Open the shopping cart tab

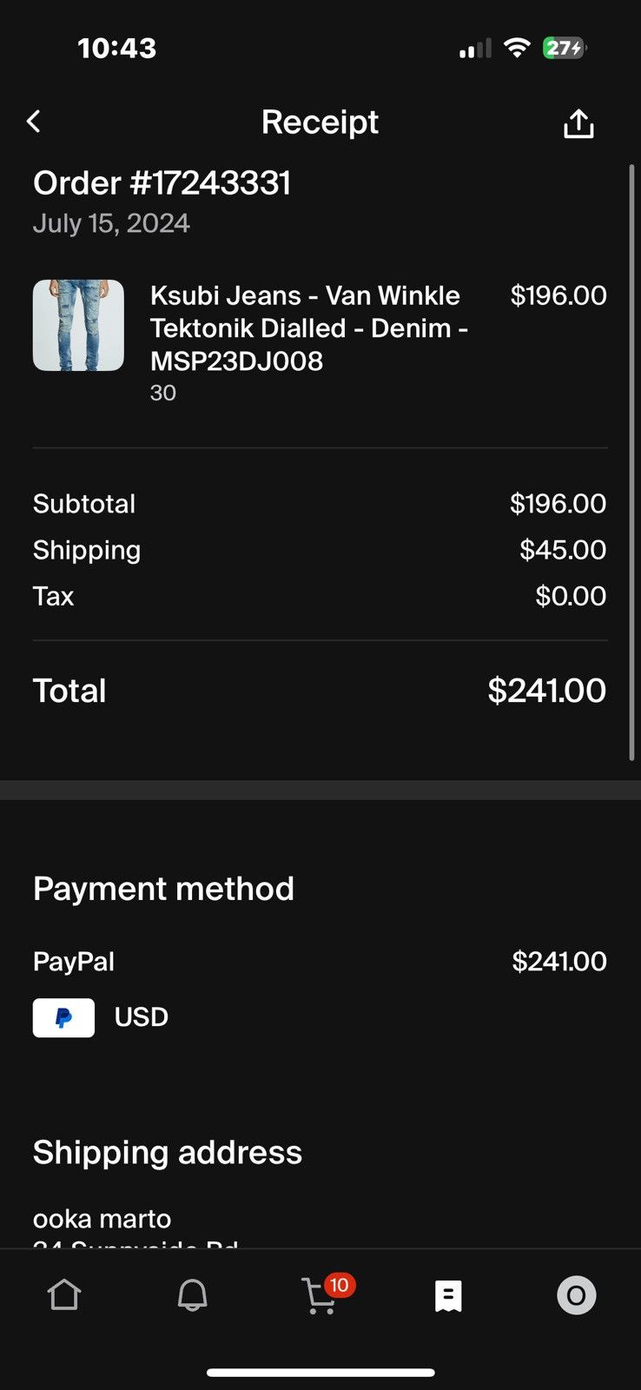point(319,1297)
